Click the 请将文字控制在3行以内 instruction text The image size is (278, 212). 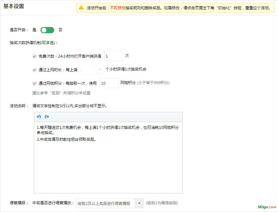click(70, 106)
